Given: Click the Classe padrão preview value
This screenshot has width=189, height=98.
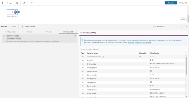Looking at the screenshot, I should 155,89.
